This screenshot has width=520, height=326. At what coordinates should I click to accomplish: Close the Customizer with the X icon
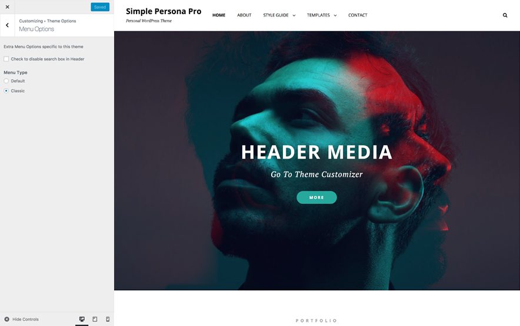(x=7, y=7)
